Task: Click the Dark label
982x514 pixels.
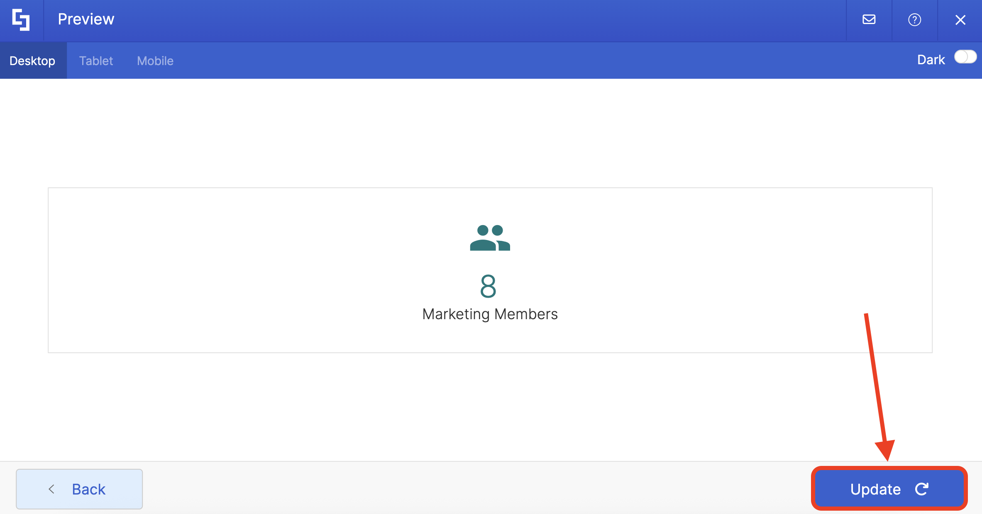Action: (931, 60)
